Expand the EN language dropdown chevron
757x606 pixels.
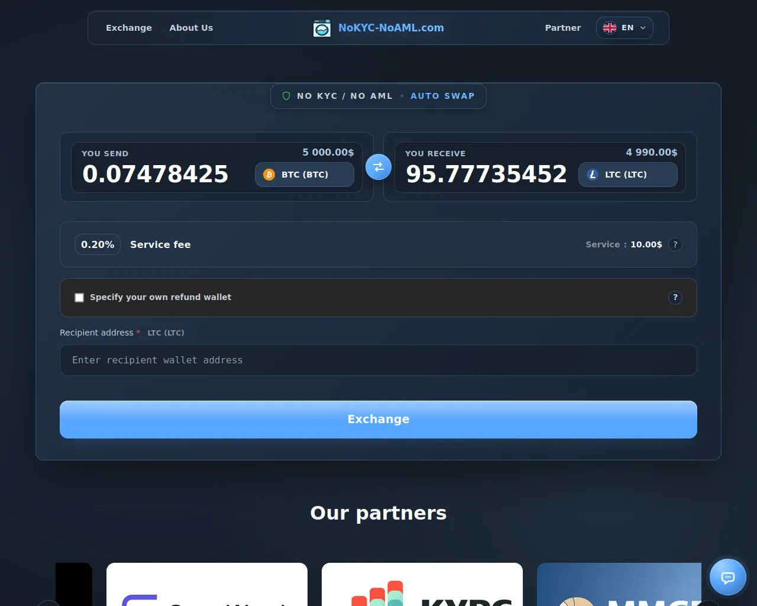tap(643, 28)
